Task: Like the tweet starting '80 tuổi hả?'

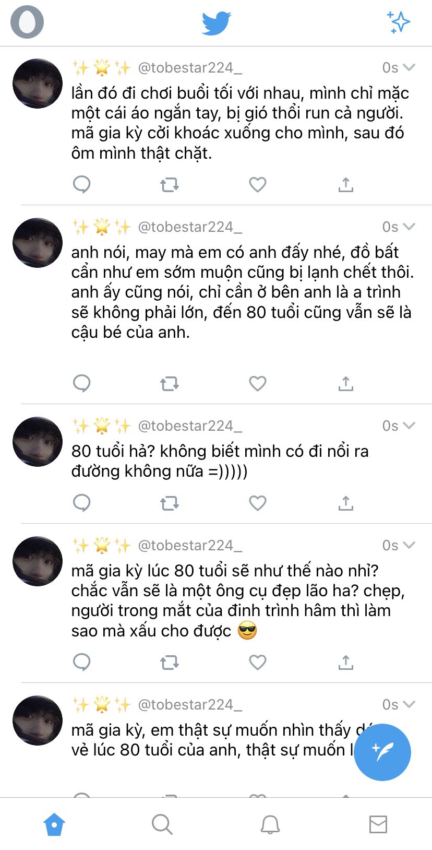Action: pyautogui.click(x=258, y=503)
